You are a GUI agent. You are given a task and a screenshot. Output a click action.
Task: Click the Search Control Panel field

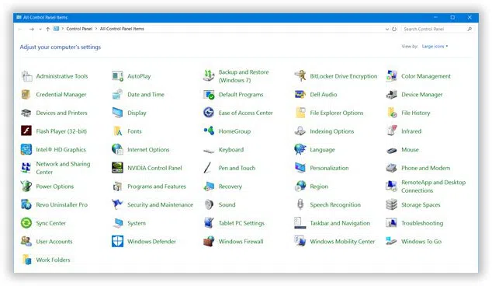[438, 29]
